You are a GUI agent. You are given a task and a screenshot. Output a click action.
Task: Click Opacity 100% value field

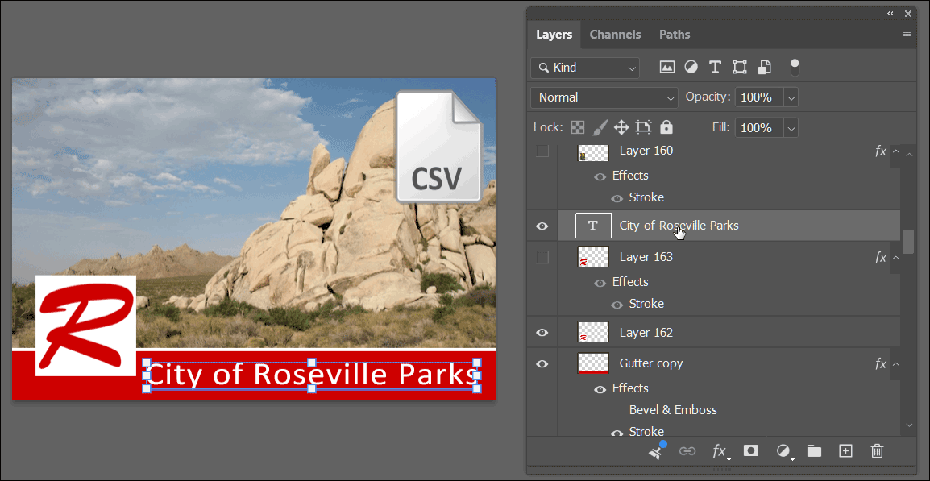click(759, 97)
